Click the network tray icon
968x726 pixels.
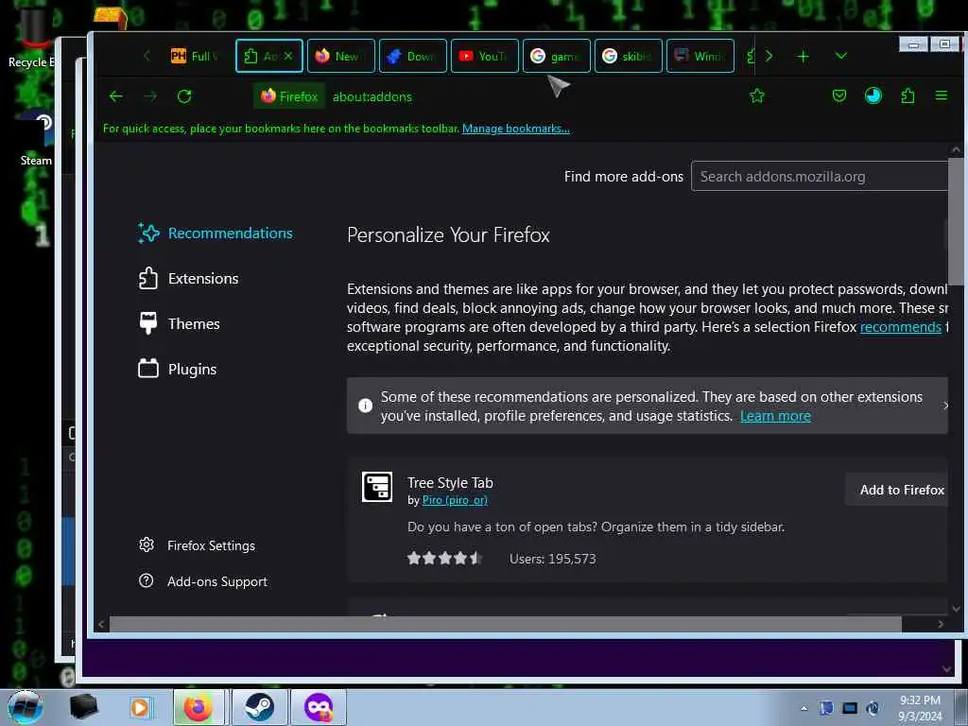(x=850, y=708)
